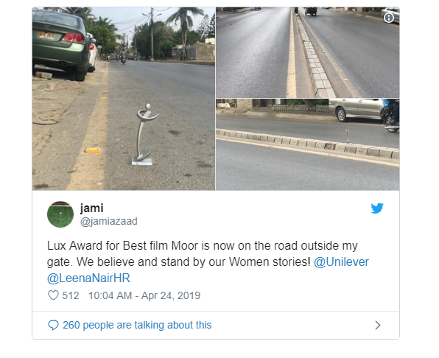Expand the conversation with the right chevron

[x=378, y=326]
